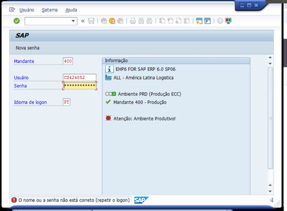Click the red error icon in status bar
This screenshot has width=287, height=211.
[14, 200]
